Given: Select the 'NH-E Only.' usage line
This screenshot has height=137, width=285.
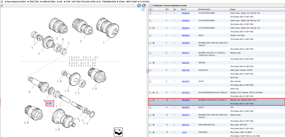Looking at the screenshot, I should click(x=234, y=78).
